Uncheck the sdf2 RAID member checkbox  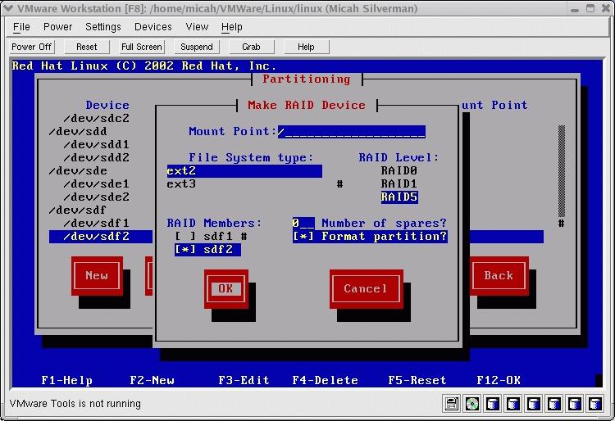click(x=185, y=249)
